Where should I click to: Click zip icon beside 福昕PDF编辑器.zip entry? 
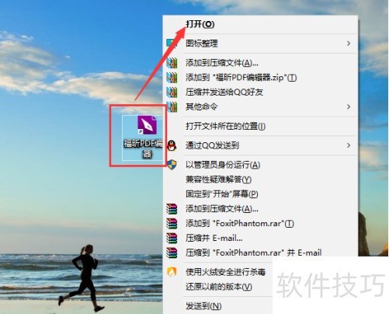(x=172, y=78)
